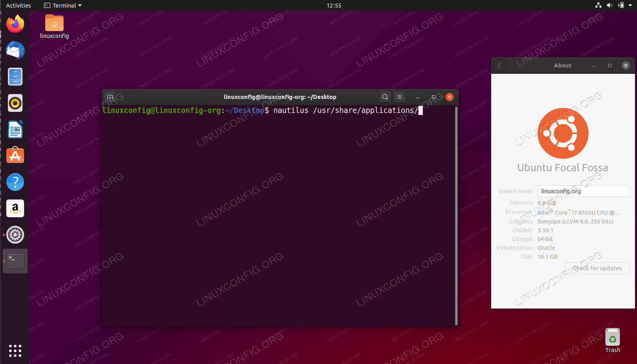
Task: Minimize the About window
Action: point(594,65)
